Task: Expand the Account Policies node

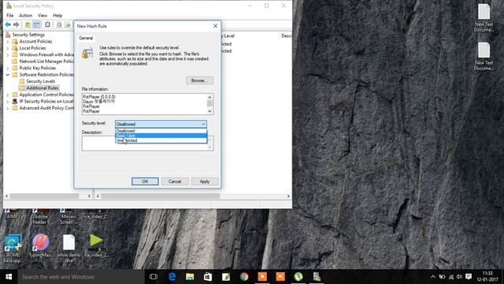Action: [7, 42]
